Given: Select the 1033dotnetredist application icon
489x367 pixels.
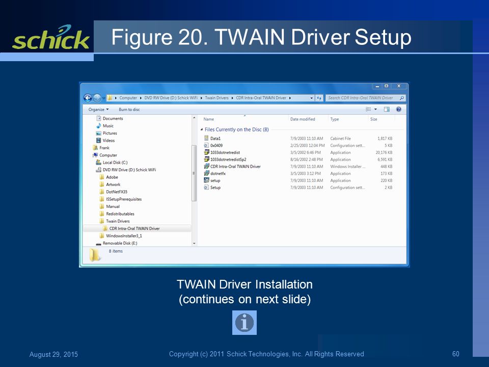Looking at the screenshot, I should (206, 152).
